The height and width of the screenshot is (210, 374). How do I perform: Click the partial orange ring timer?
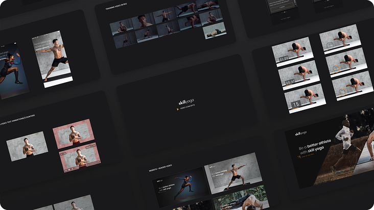[x=336, y=69]
